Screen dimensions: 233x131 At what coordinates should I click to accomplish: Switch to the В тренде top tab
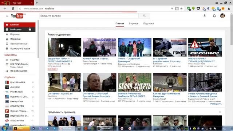[x=134, y=23]
